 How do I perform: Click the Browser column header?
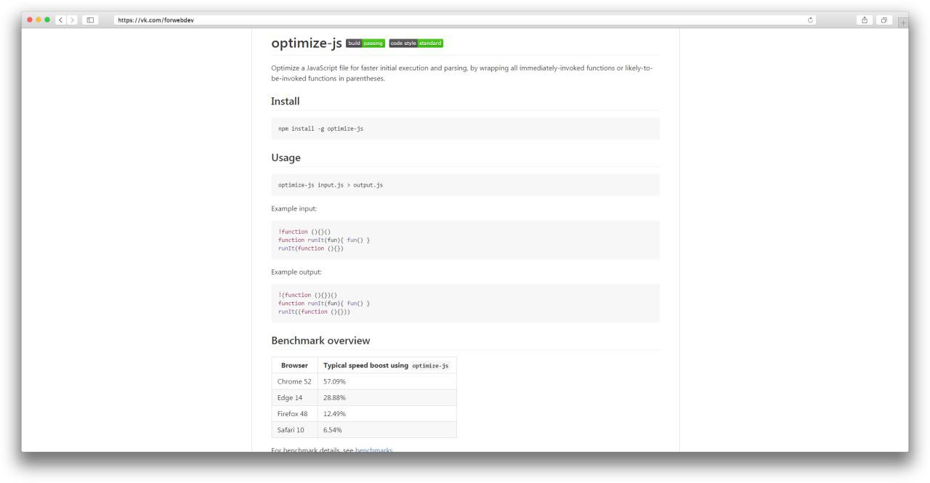click(x=294, y=365)
